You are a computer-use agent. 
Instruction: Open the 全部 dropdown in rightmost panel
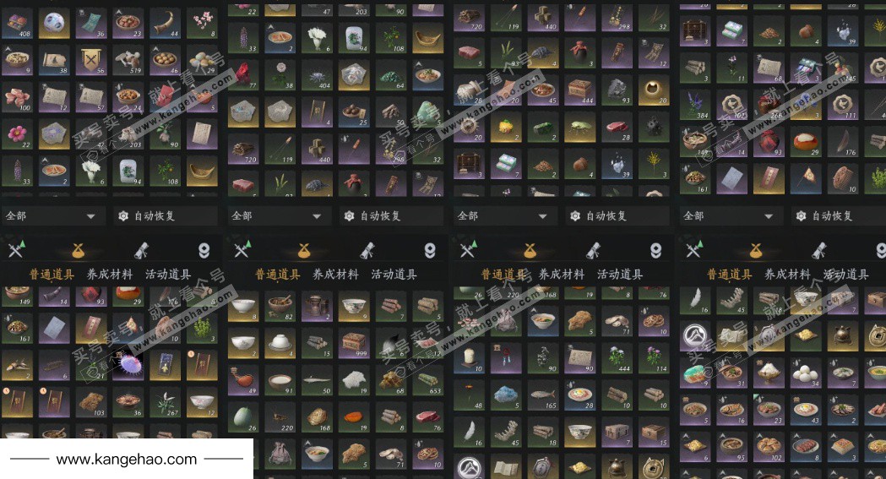pos(730,215)
